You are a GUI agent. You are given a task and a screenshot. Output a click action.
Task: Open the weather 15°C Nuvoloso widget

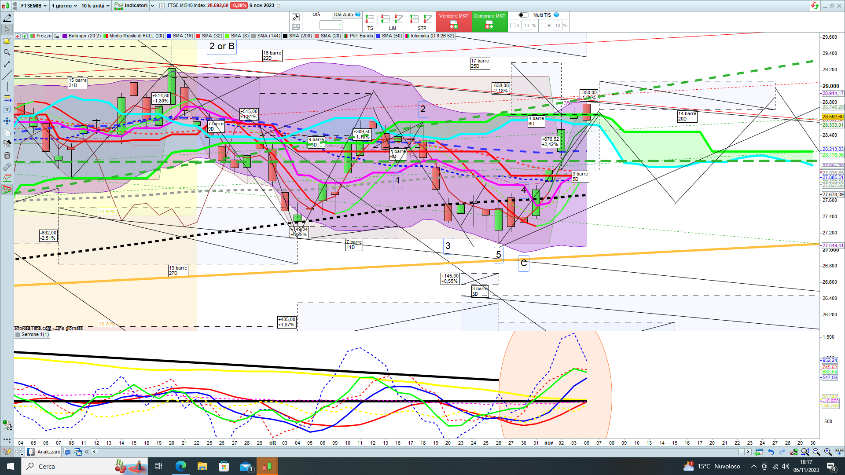click(711, 466)
